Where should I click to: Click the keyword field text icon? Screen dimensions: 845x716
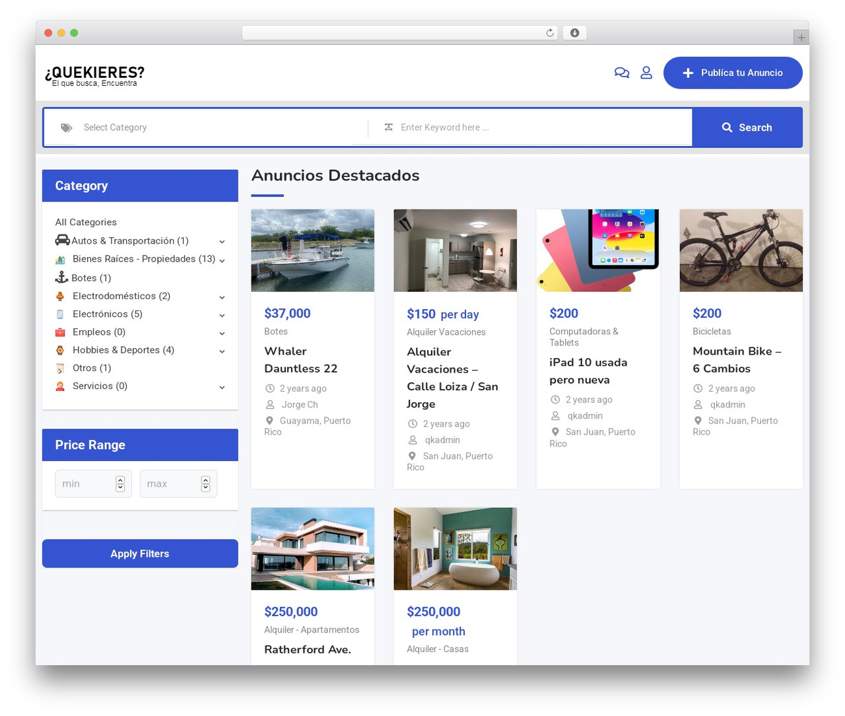(389, 127)
